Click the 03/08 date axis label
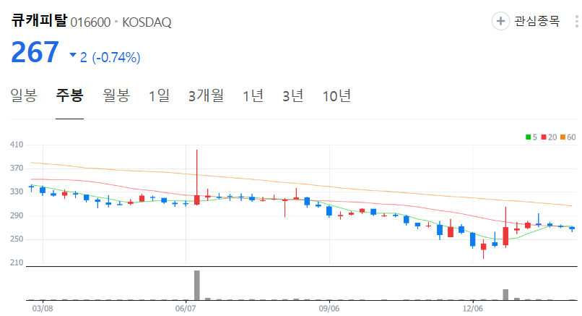Screen dimensions: 582x316 click(x=43, y=309)
